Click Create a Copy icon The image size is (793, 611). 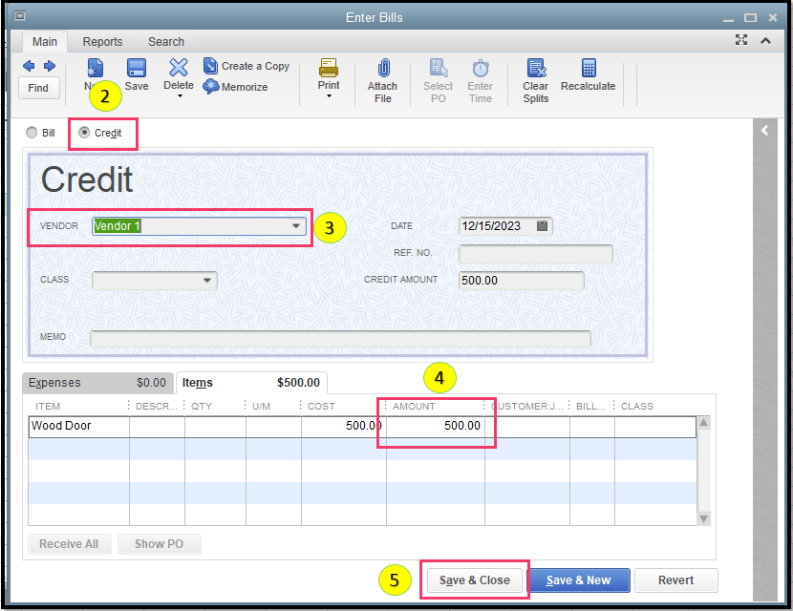point(210,66)
